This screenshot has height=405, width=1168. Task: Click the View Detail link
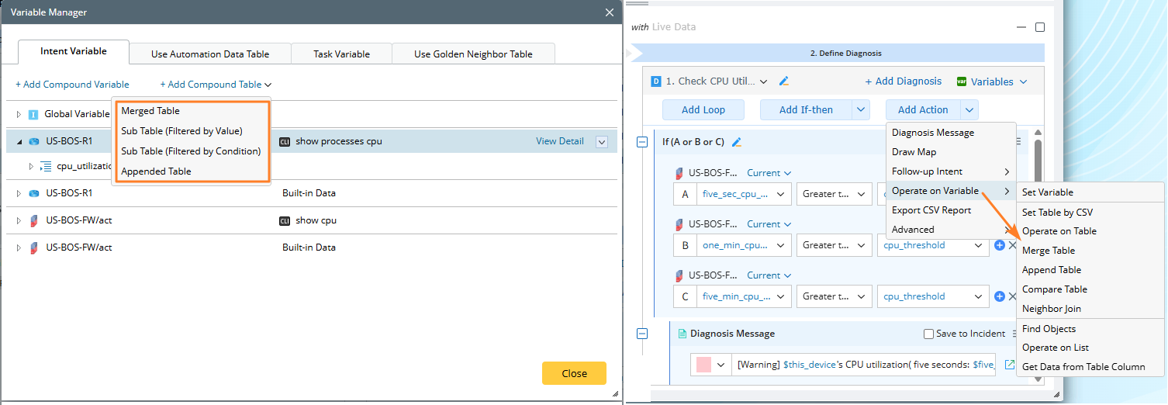pos(559,141)
